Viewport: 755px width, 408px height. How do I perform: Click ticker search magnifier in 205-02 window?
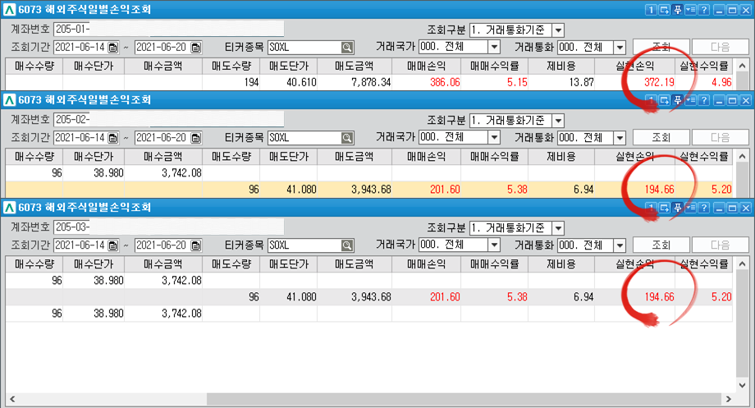pyautogui.click(x=347, y=138)
